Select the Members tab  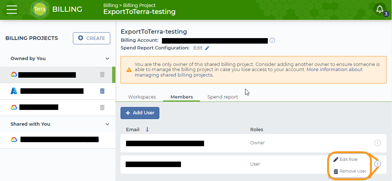click(x=181, y=97)
